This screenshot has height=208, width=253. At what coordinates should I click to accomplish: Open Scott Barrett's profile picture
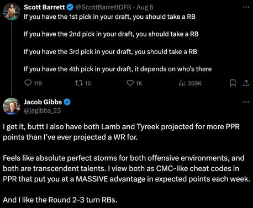coord(12,12)
